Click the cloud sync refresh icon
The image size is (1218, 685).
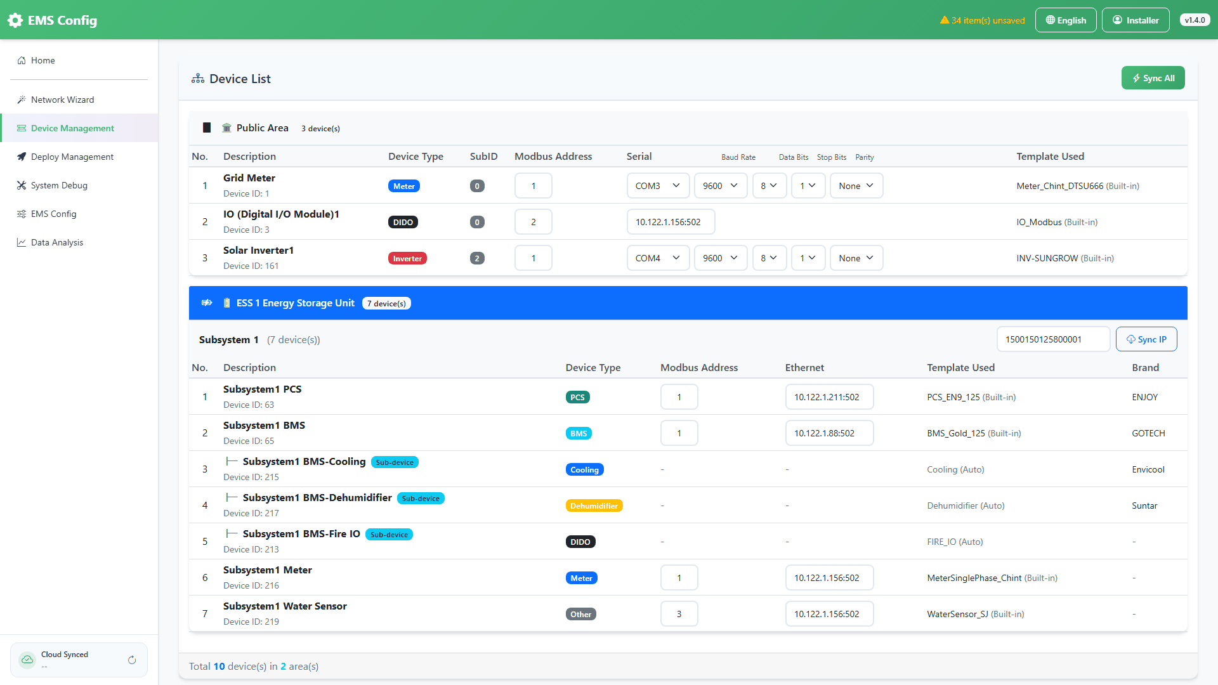coord(132,660)
